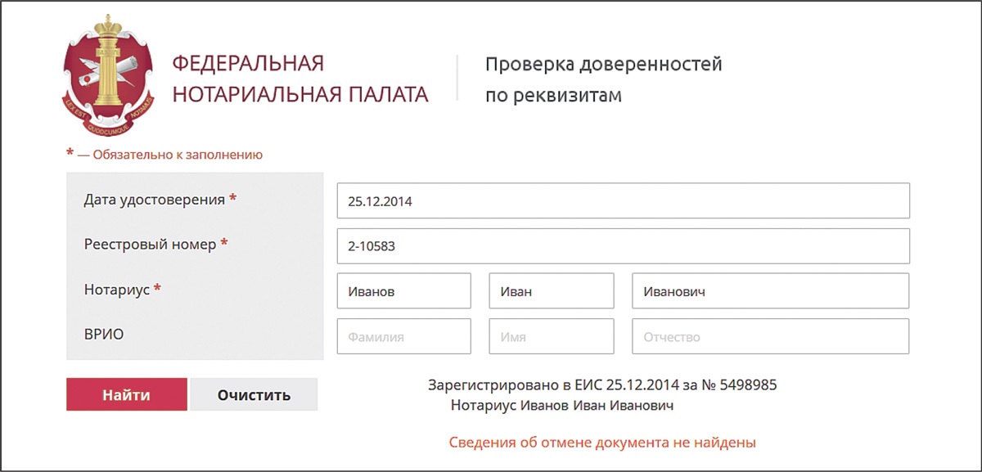
Task: Select the notary first name field Иван
Action: pyautogui.click(x=551, y=290)
